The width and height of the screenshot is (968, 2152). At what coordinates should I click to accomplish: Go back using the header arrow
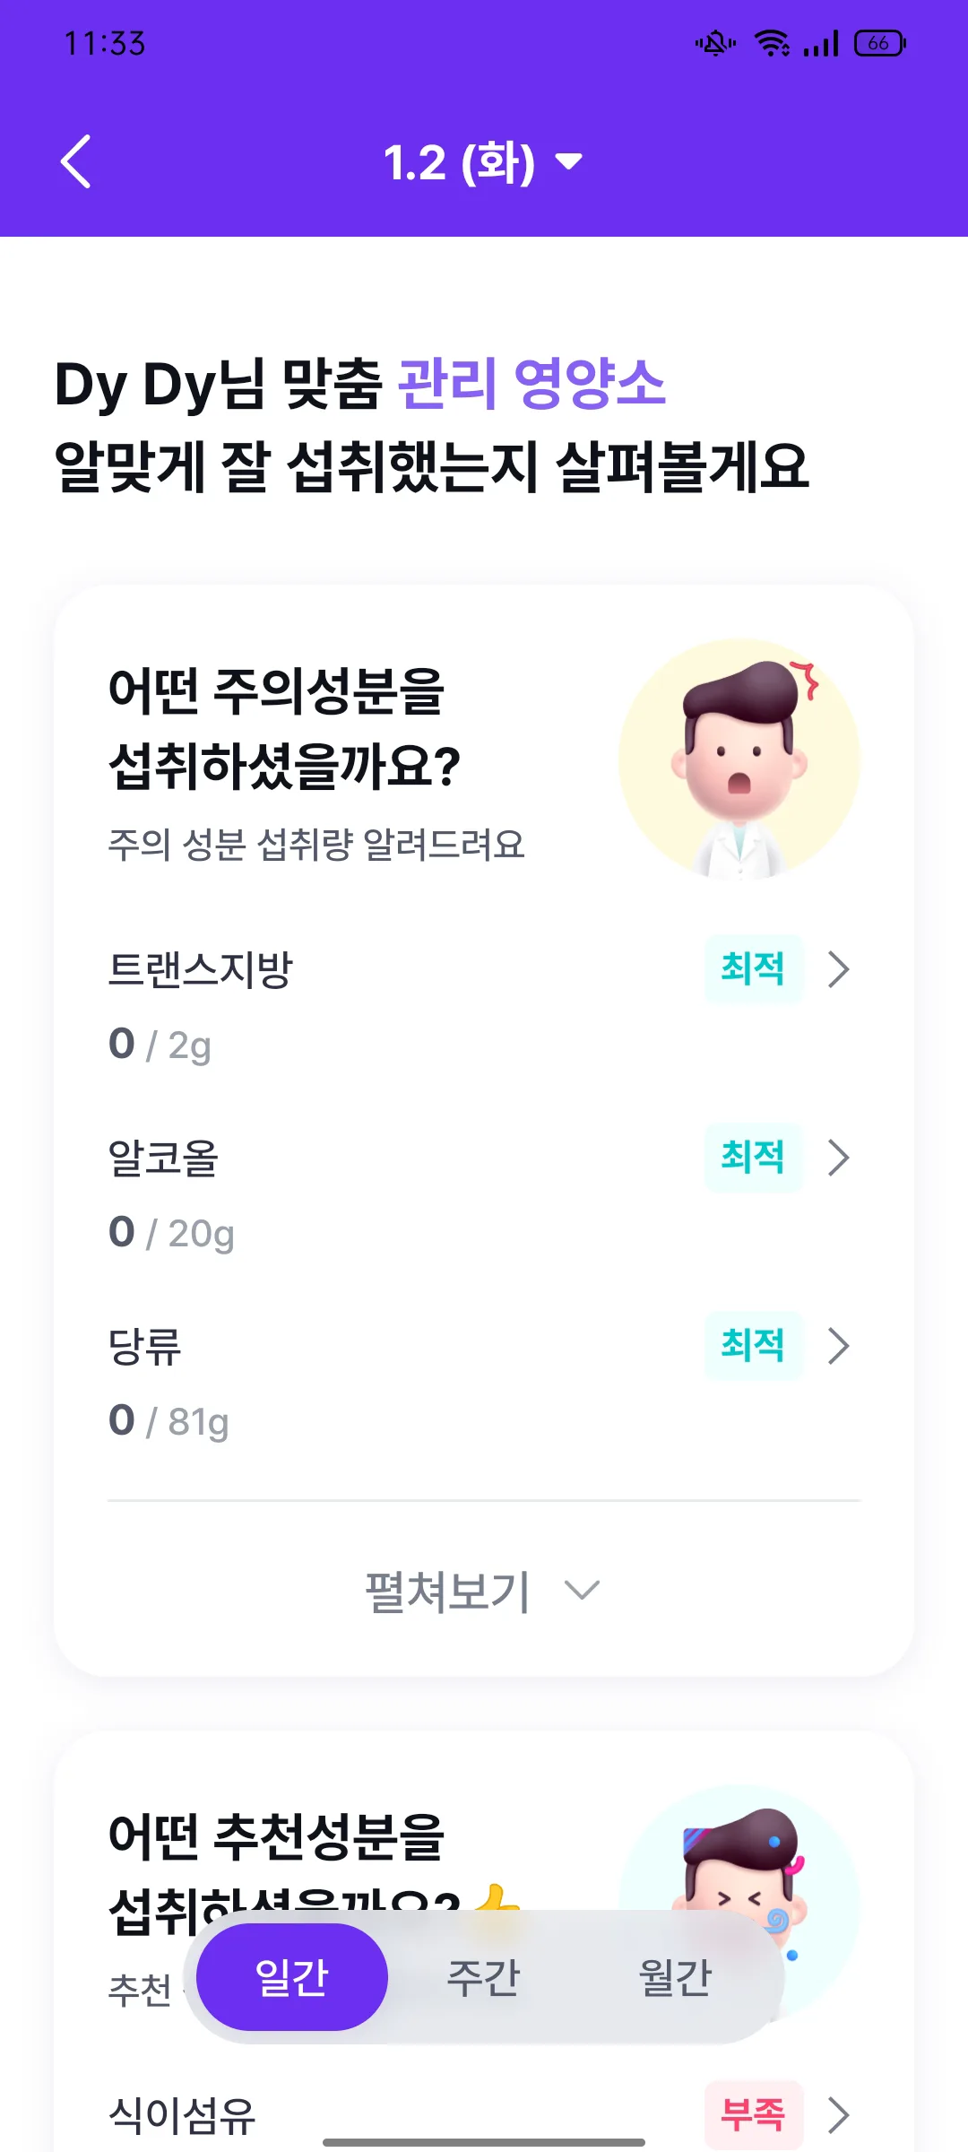click(x=76, y=161)
